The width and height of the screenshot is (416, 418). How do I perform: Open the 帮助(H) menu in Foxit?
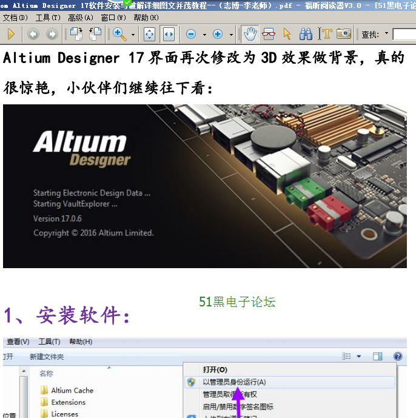tap(146, 18)
